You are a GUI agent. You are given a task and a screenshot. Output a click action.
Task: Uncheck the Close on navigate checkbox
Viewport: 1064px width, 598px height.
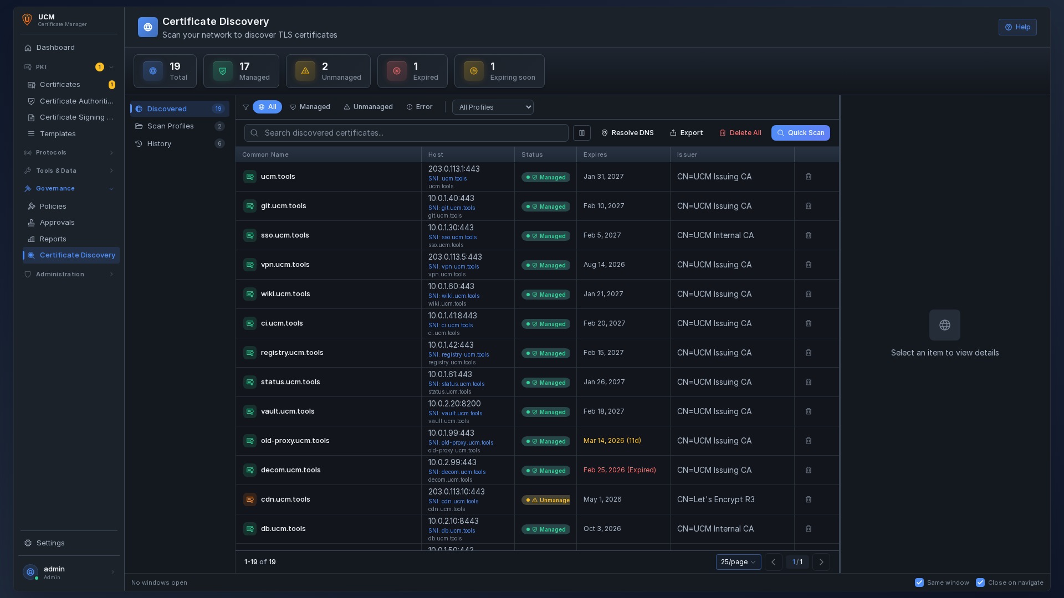[980, 582]
